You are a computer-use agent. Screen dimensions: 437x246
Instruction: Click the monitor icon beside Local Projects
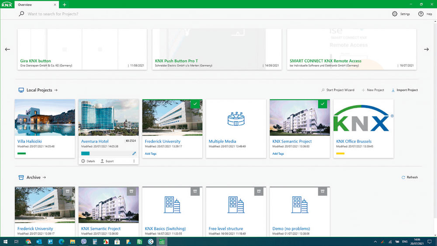click(x=21, y=90)
